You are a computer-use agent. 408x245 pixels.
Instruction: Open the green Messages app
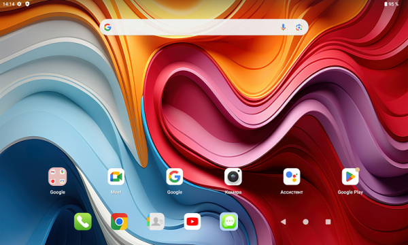point(228,222)
